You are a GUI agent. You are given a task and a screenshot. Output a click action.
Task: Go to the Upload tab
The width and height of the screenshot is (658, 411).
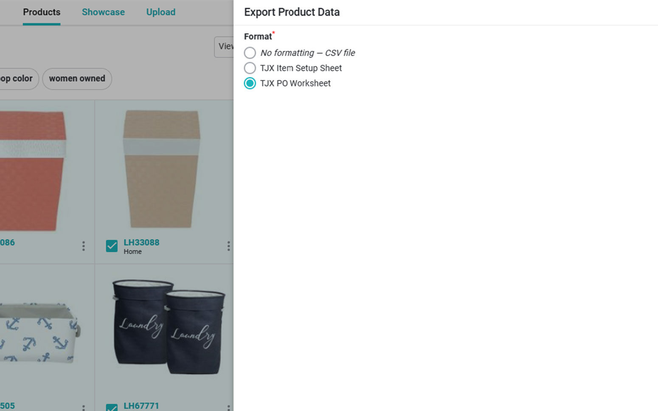click(x=161, y=12)
